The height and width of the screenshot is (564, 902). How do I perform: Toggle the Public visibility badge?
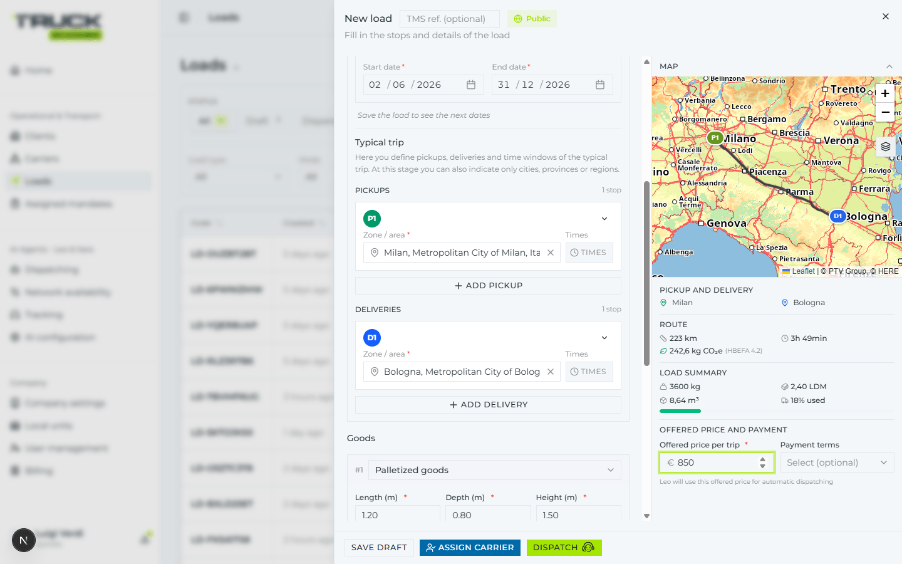(x=532, y=19)
